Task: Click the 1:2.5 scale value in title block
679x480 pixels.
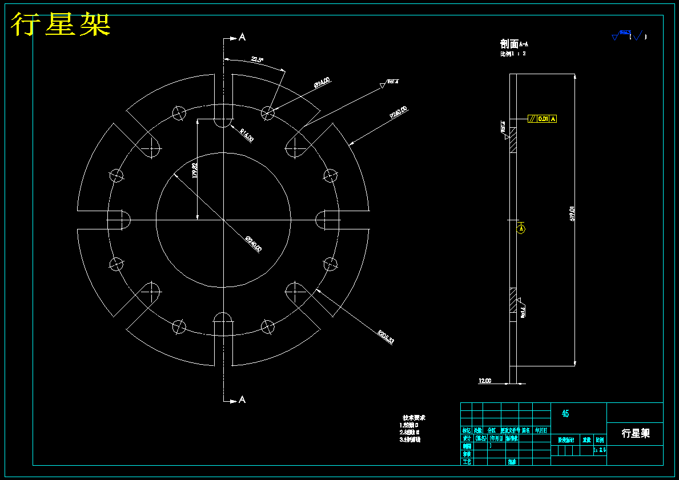Action: [600, 450]
